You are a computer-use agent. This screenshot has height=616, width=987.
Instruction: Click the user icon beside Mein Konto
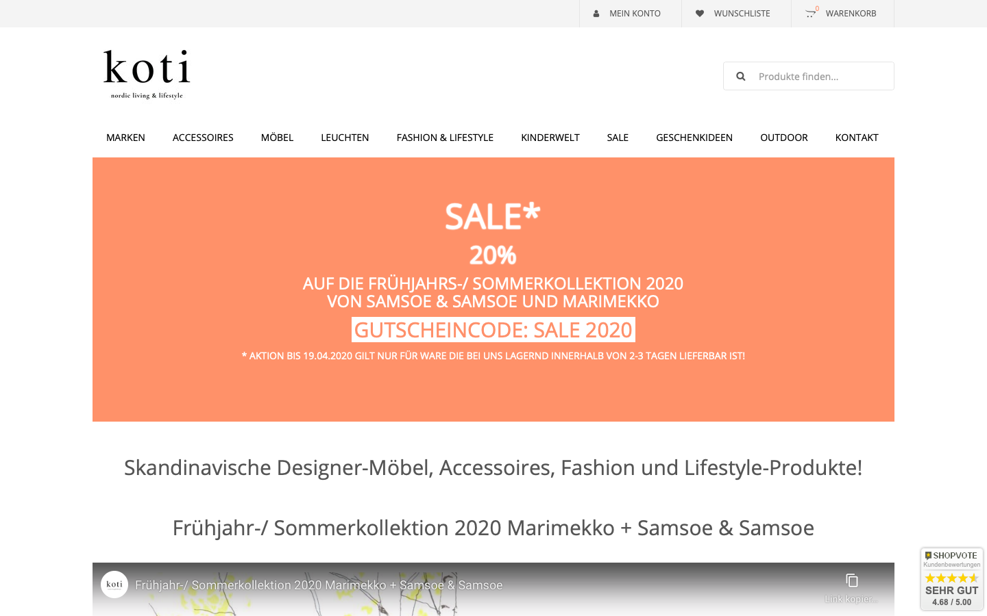click(596, 14)
